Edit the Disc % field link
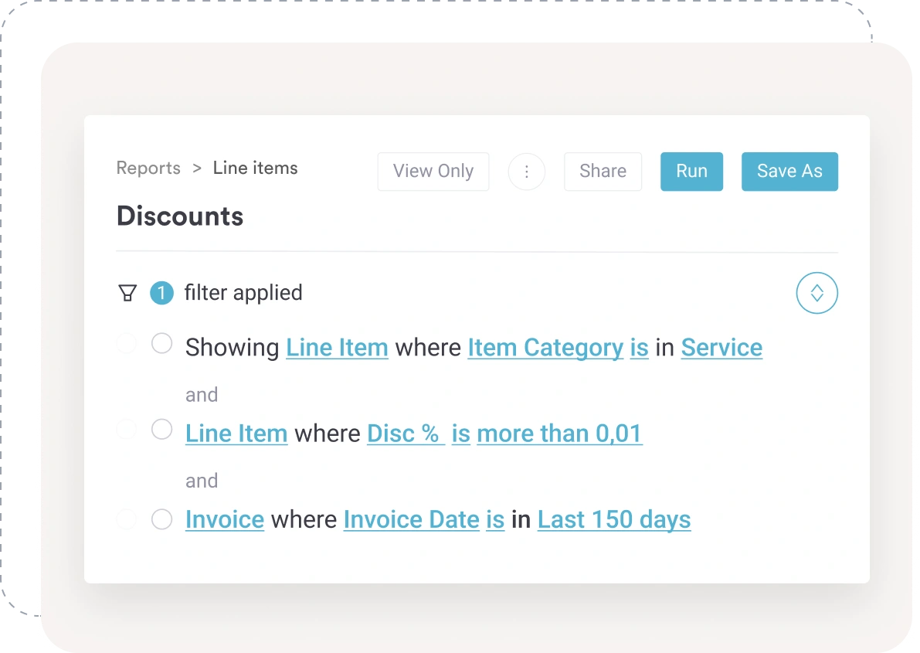Viewport: 920px width, 653px height. [405, 434]
